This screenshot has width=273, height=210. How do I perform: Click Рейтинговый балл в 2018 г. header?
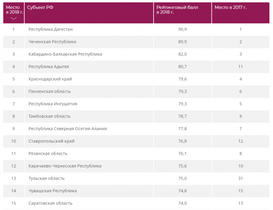171,10
